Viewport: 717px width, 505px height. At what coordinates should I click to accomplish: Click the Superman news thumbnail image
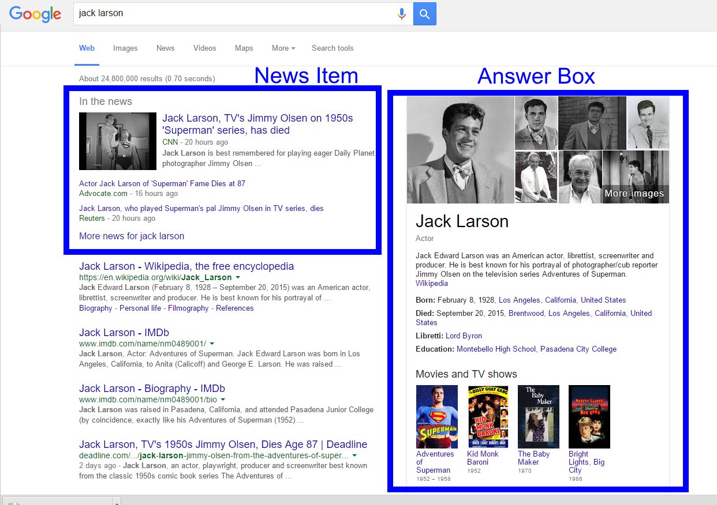[x=118, y=141]
